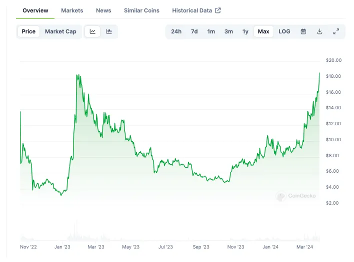Click the Mar '24 date label
The image size is (354, 262).
pyautogui.click(x=304, y=247)
